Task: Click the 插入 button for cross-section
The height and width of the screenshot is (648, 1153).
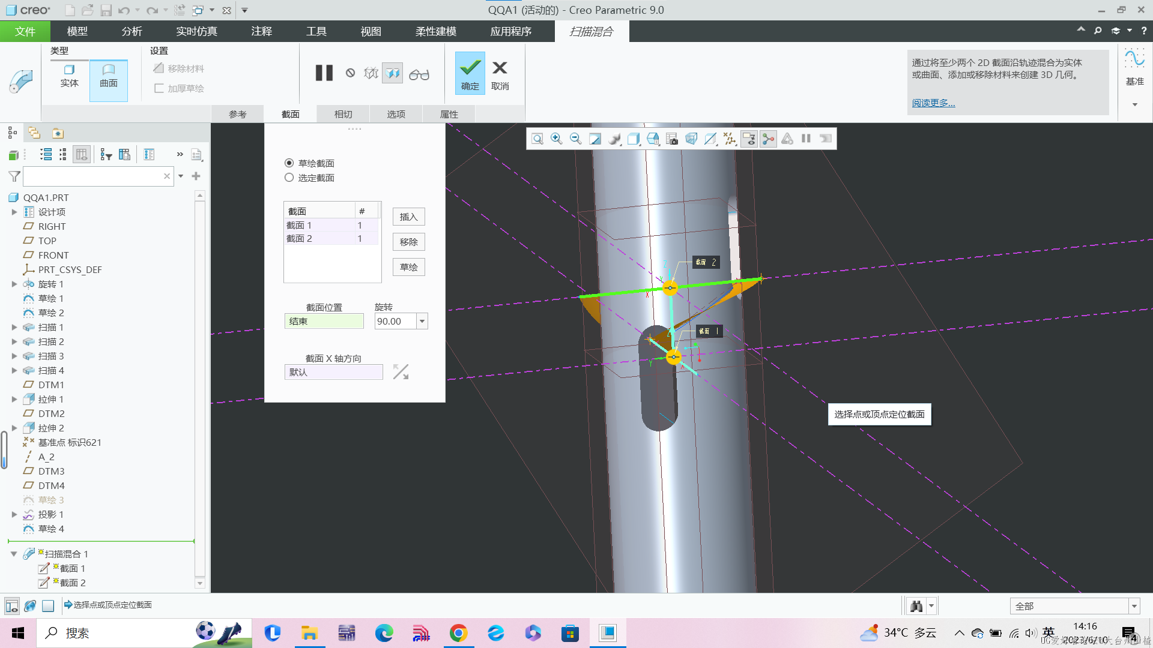Action: 408,217
